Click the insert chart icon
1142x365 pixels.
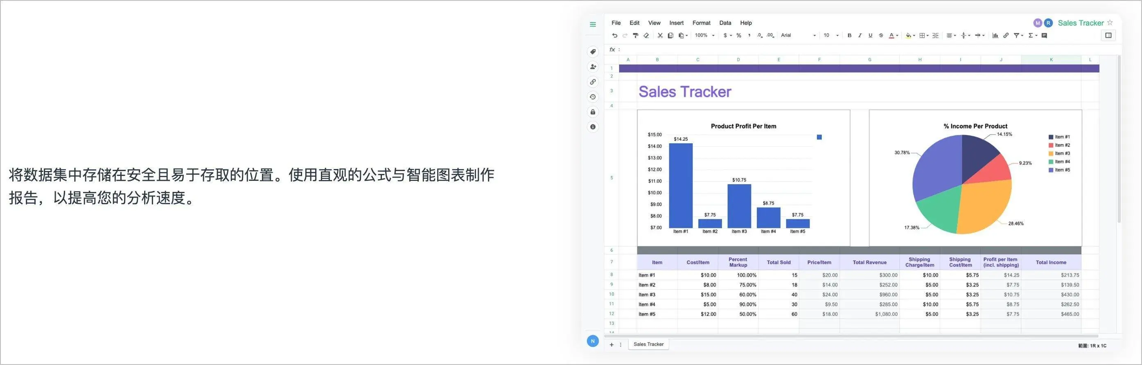[x=995, y=36]
